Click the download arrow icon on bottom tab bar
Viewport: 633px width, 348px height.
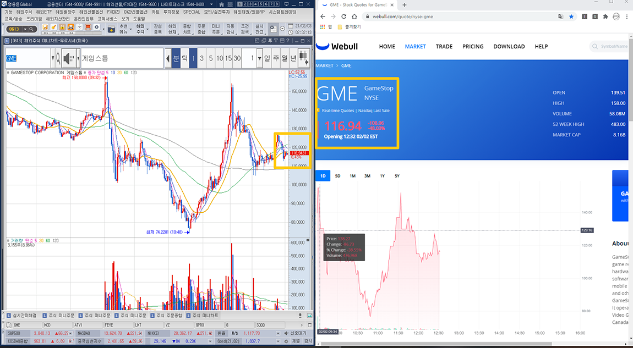300,316
